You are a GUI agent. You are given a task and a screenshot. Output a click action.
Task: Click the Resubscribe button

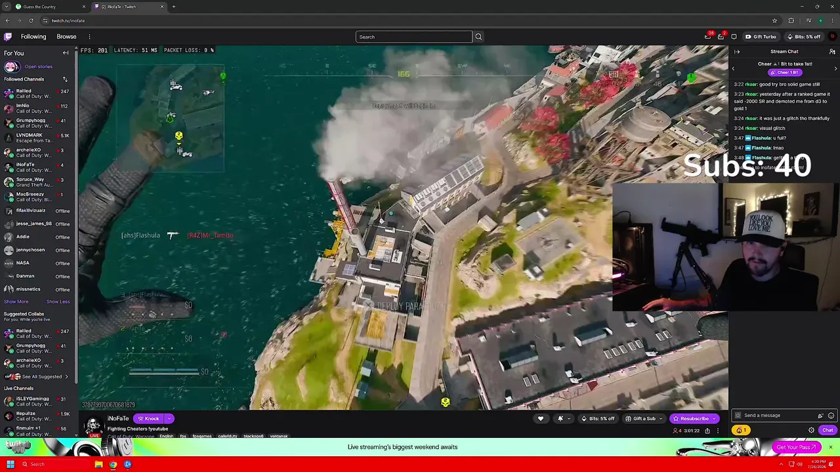691,419
